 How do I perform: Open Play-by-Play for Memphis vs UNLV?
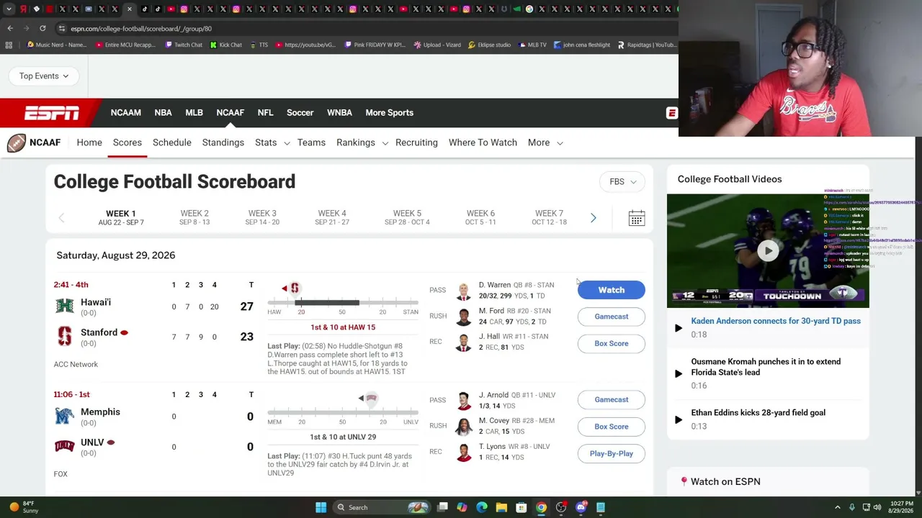(611, 453)
